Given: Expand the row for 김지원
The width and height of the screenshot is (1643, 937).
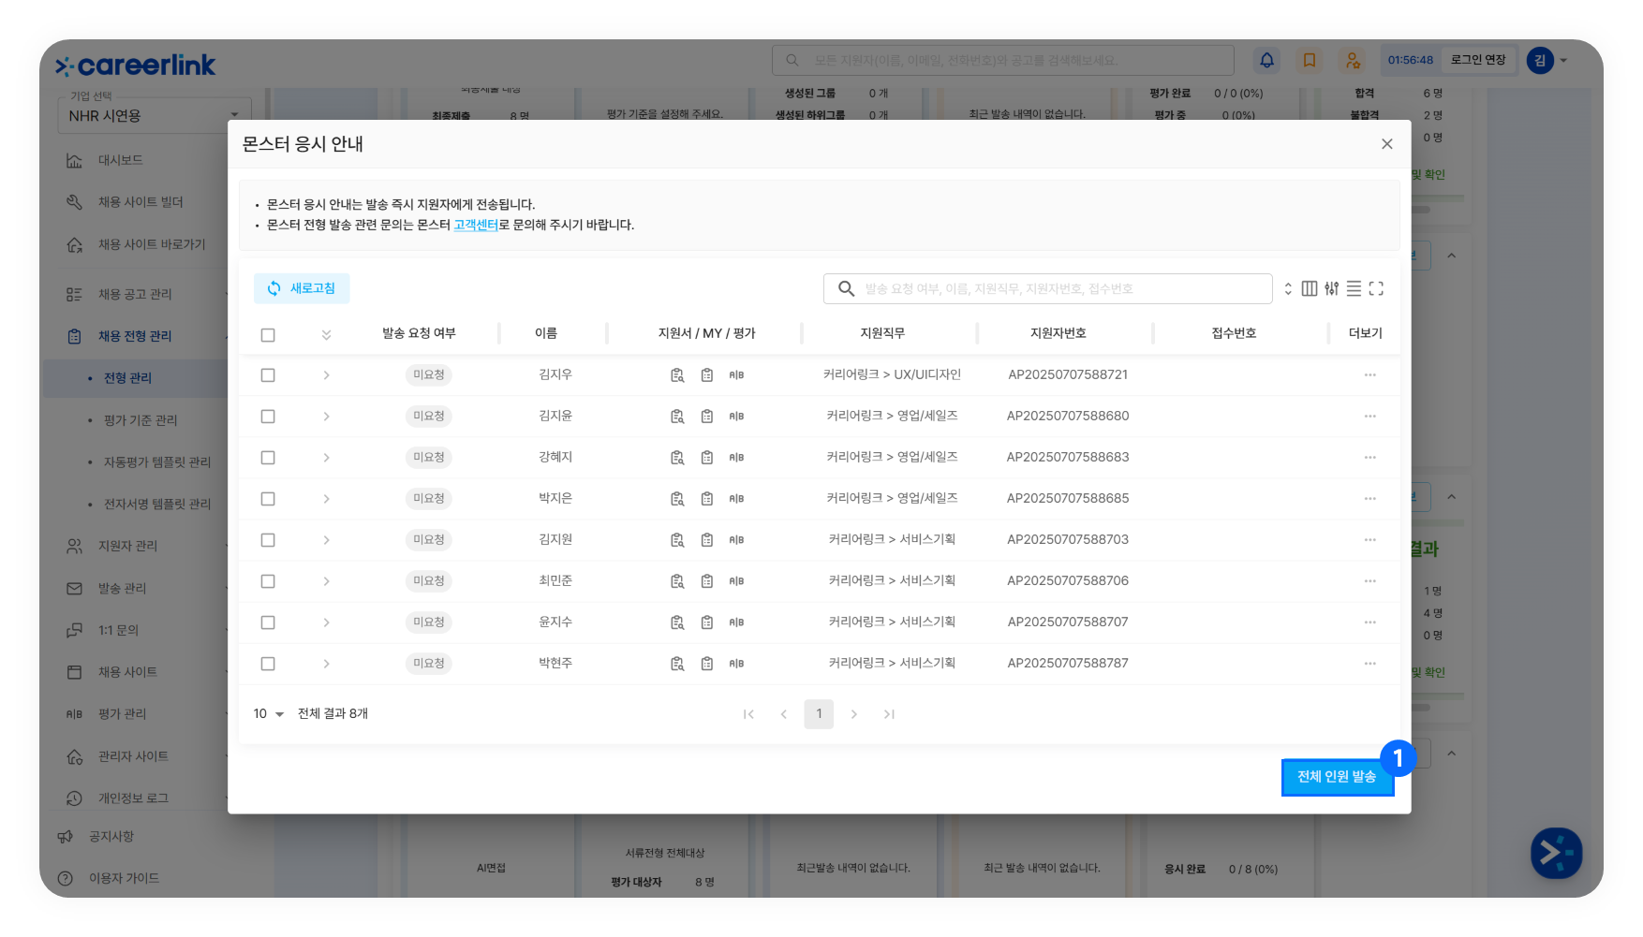Looking at the screenshot, I should 326,540.
